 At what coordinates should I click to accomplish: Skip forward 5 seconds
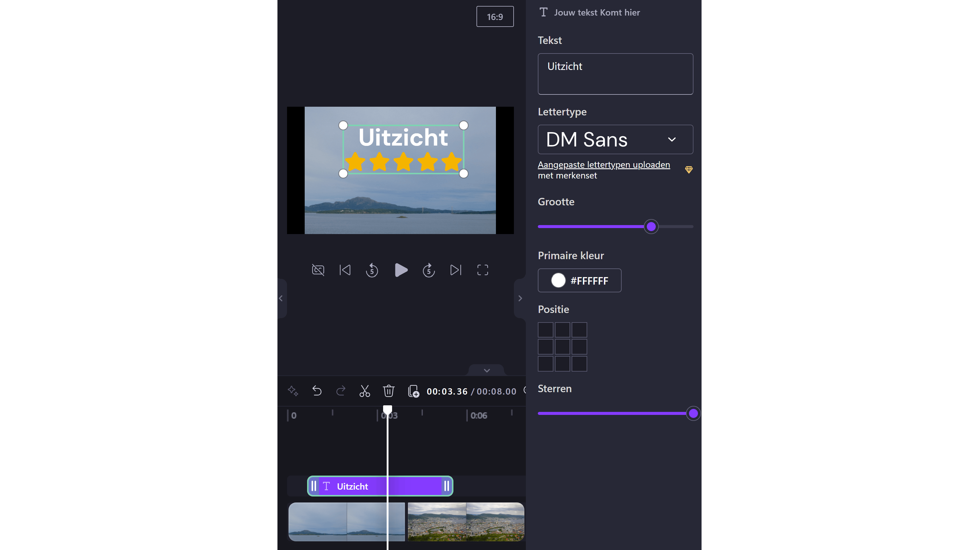(429, 270)
